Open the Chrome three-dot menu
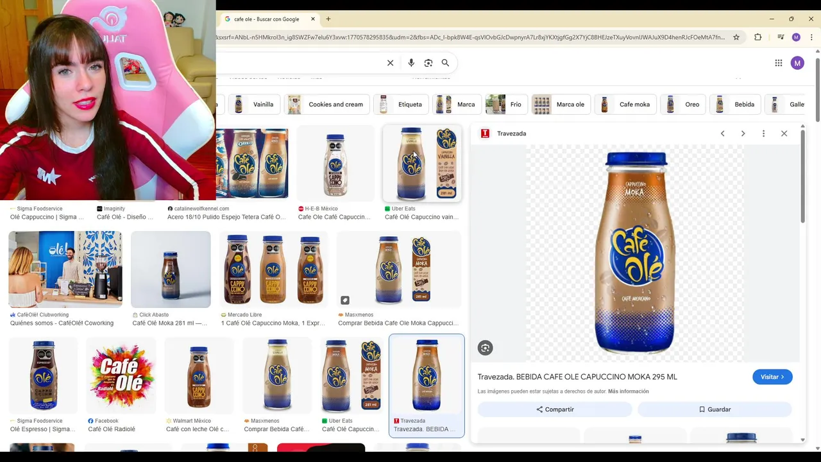This screenshot has height=462, width=821. pyautogui.click(x=811, y=37)
